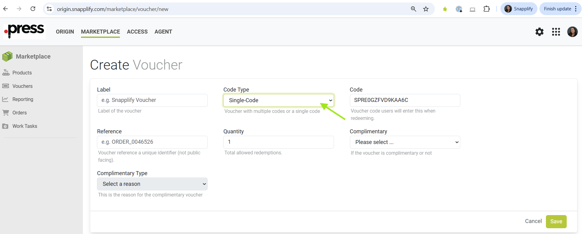Click the user avatar in the header

pos(573,32)
